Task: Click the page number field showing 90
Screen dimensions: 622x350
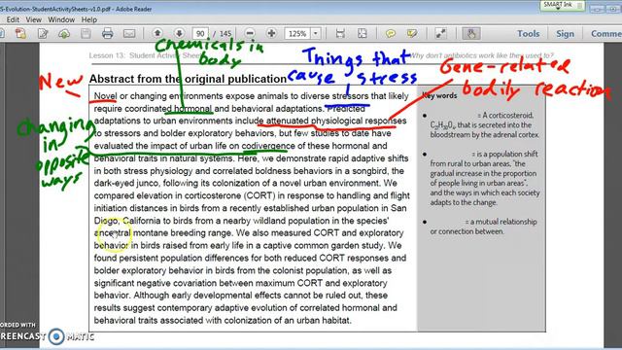Action: coord(200,34)
